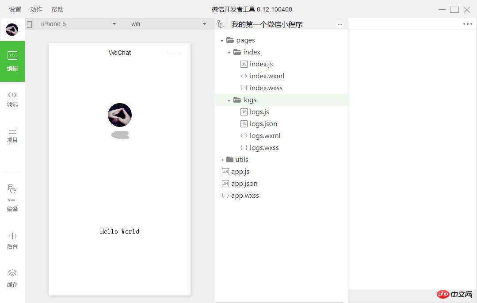477x303 pixels.
Task: Open the app.js file
Action: (240, 172)
